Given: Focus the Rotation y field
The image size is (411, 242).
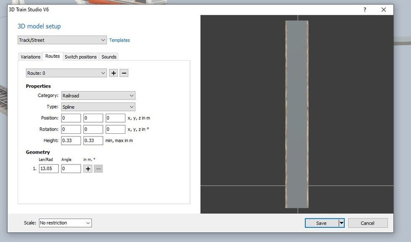Looking at the screenshot, I should pyautogui.click(x=93, y=129).
